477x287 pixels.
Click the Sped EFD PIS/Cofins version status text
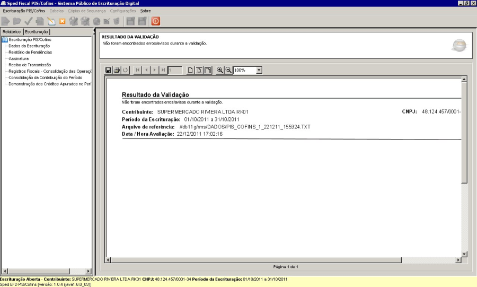point(46,284)
